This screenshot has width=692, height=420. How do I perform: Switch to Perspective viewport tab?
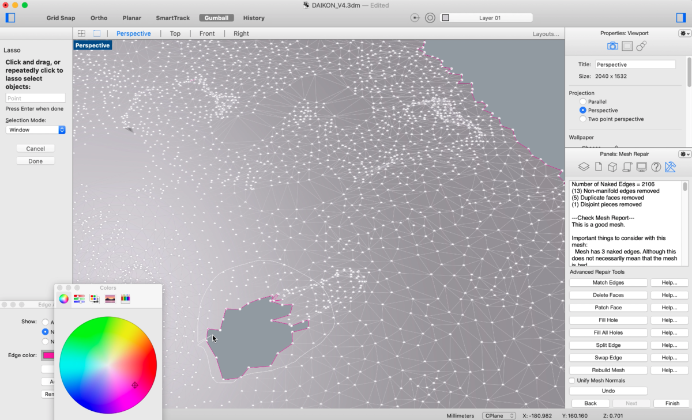134,33
